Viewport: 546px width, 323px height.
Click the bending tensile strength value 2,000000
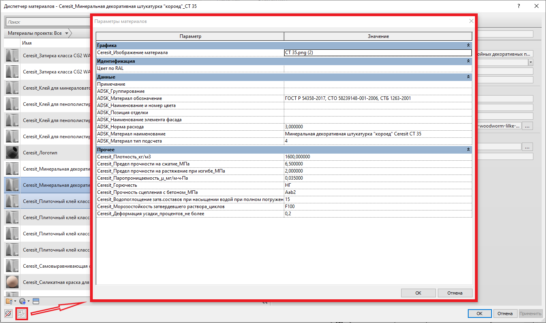(x=378, y=171)
